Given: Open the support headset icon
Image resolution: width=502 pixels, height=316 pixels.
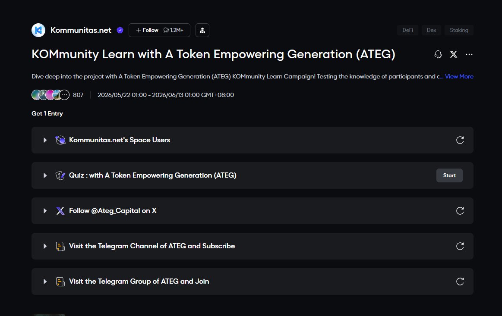Looking at the screenshot, I should point(438,54).
